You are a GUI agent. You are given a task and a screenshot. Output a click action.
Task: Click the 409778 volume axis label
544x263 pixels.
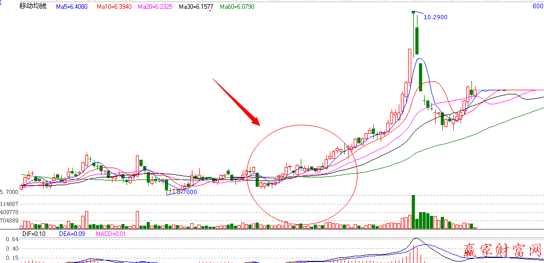pos(9,213)
